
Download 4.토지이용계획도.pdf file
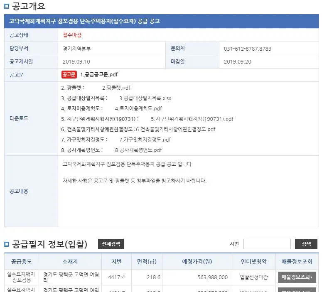click(x=138, y=108)
